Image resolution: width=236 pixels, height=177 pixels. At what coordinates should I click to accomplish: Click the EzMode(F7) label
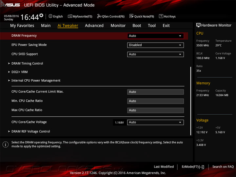pyautogui.click(x=190, y=167)
